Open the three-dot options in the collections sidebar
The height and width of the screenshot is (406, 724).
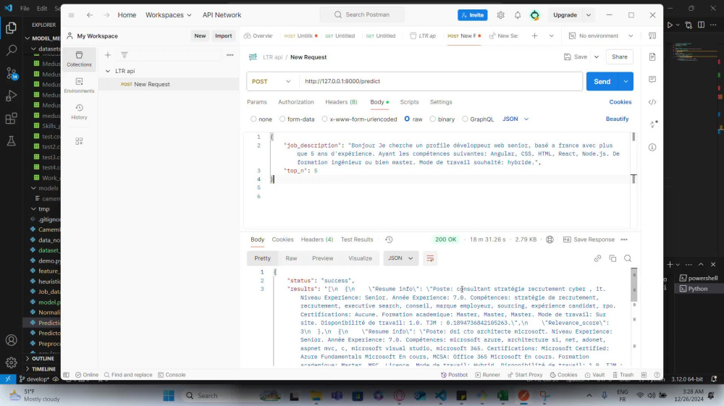(230, 55)
